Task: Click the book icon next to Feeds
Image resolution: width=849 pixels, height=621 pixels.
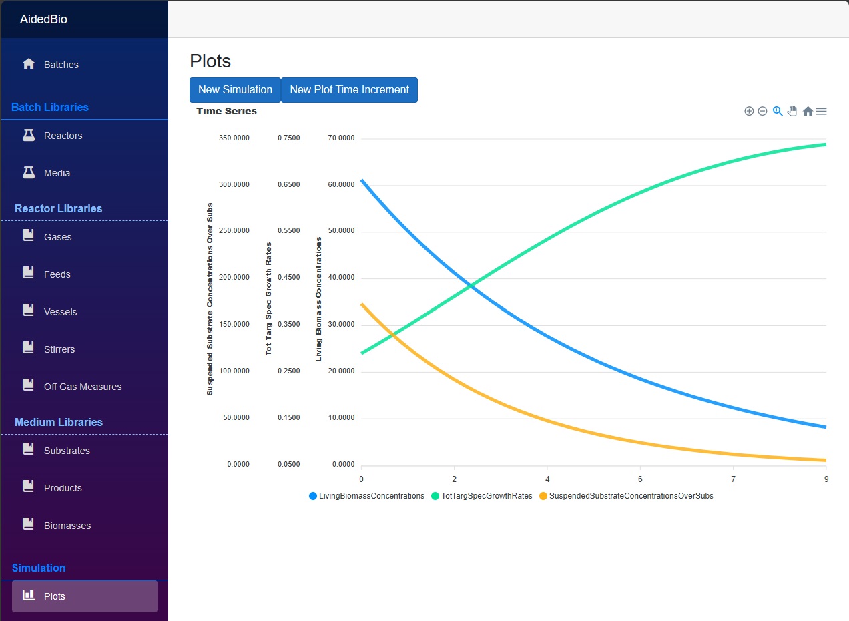Action: (x=28, y=273)
